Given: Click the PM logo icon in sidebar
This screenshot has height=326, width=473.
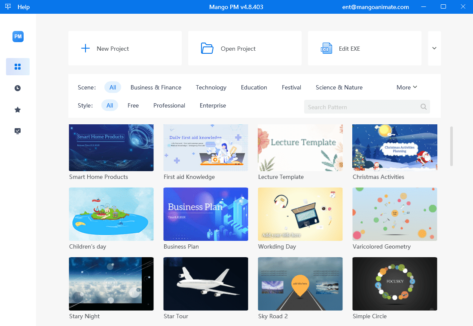Looking at the screenshot, I should [x=18, y=37].
